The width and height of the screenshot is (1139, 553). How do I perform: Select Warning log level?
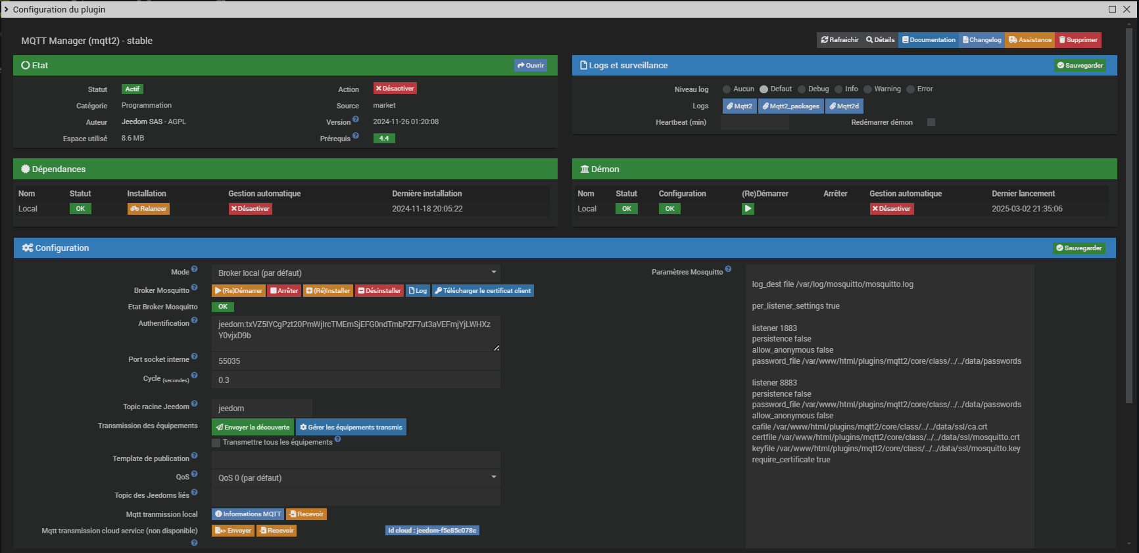click(867, 89)
